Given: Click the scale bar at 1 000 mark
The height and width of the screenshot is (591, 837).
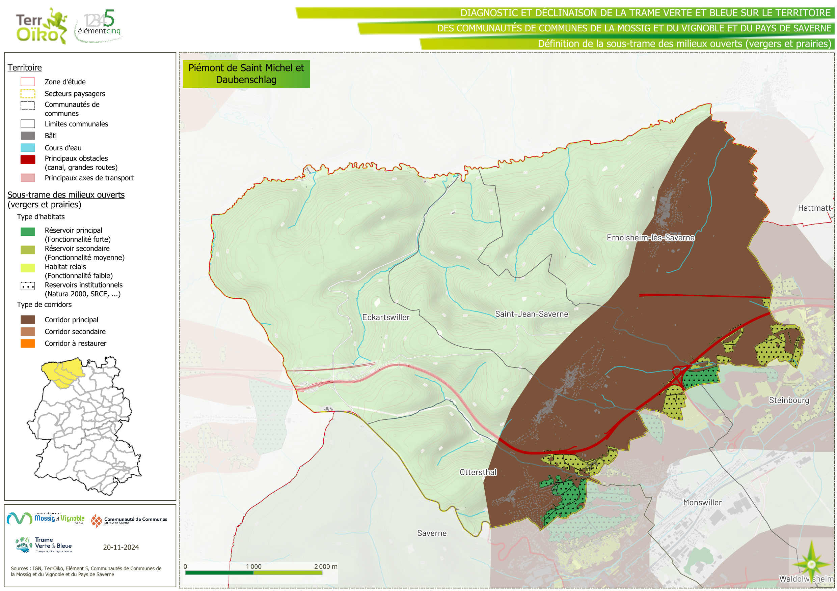Looking at the screenshot, I should (x=254, y=572).
